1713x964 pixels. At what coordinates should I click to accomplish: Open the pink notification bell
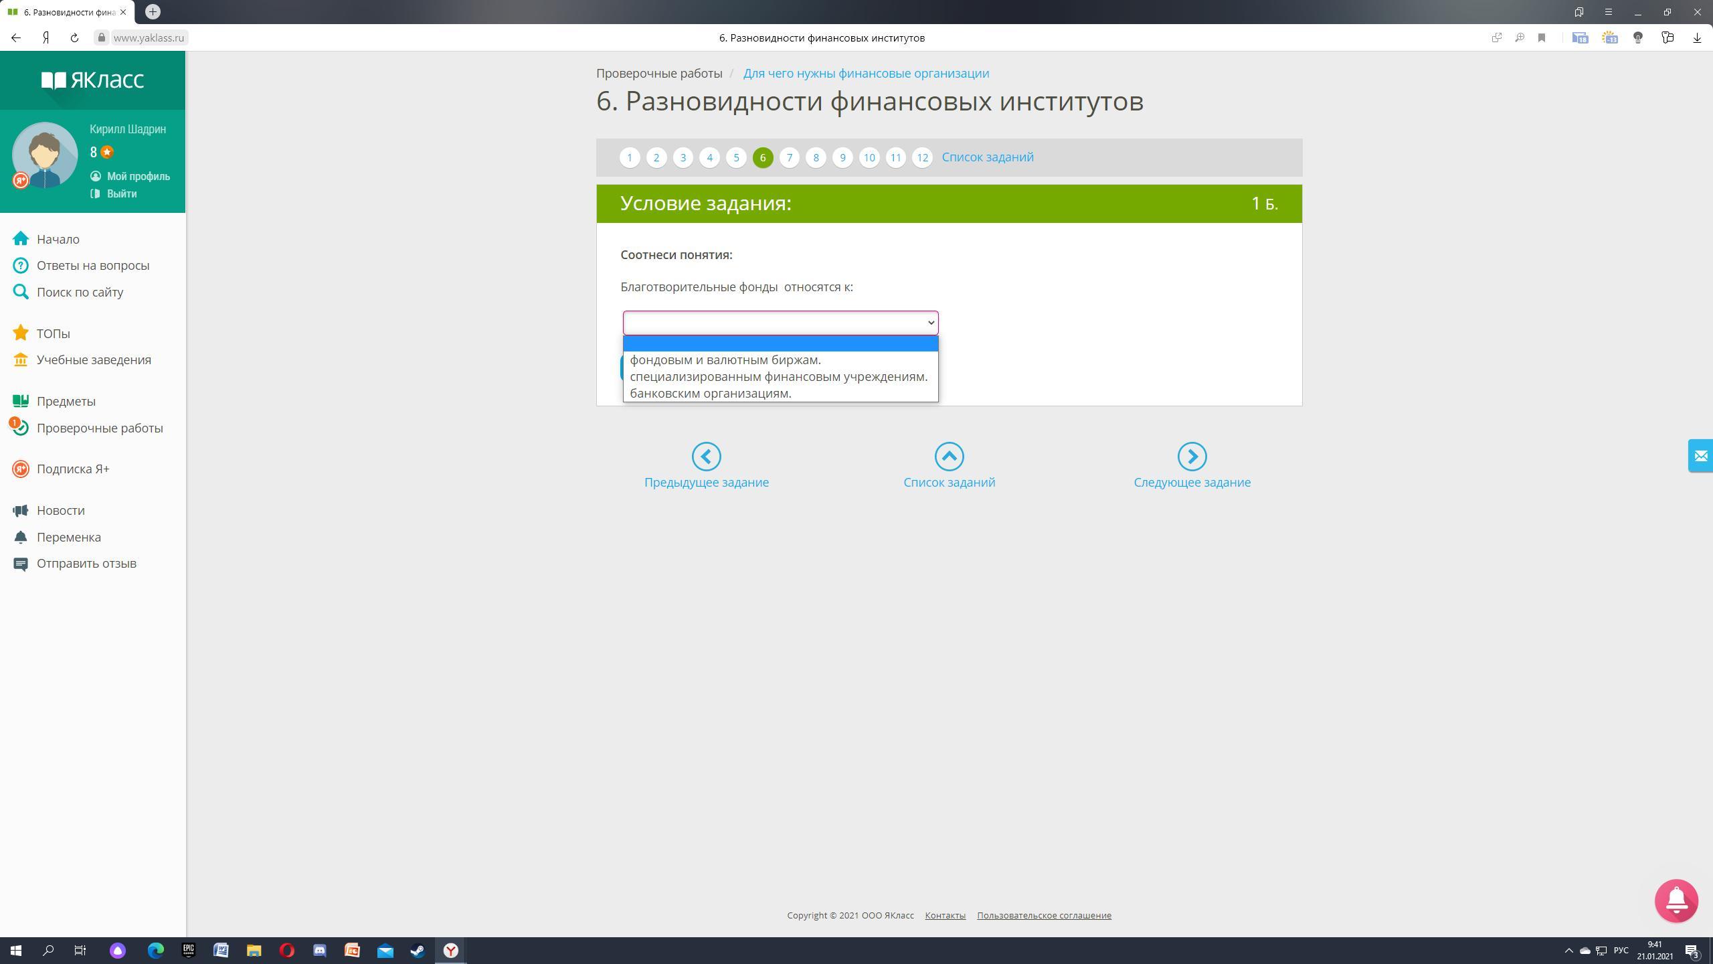(x=1676, y=901)
